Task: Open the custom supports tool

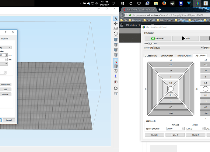Action: coord(116,93)
